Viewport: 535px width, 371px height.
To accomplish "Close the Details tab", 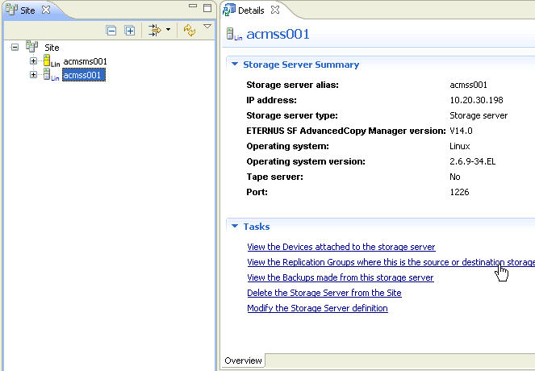I will point(275,10).
